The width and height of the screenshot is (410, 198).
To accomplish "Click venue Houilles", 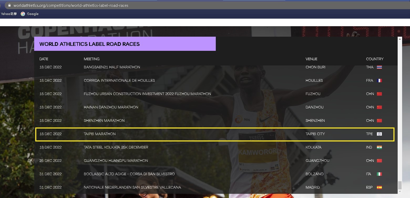I will [x=314, y=80].
